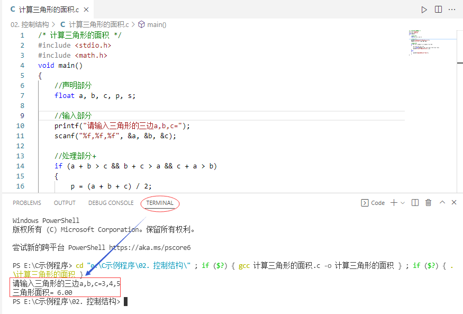Click breadcrumb file 计算三角形的面积.c
The width and height of the screenshot is (463, 314).
(98, 24)
